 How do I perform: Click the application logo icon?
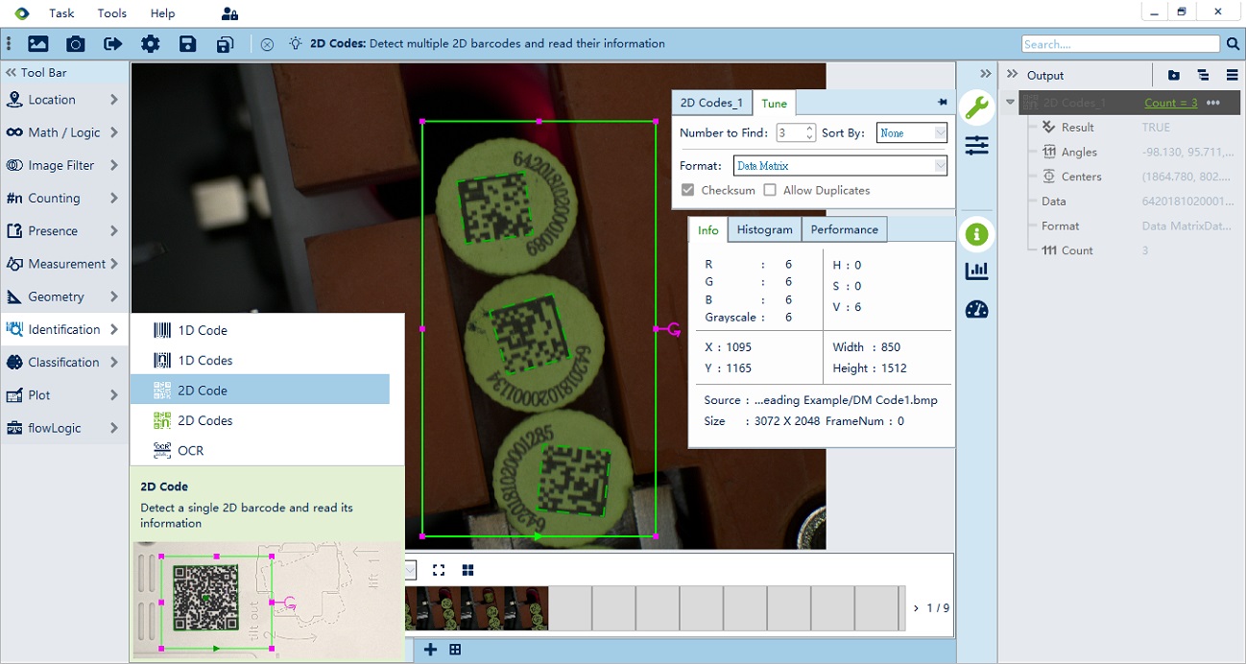pos(21,13)
